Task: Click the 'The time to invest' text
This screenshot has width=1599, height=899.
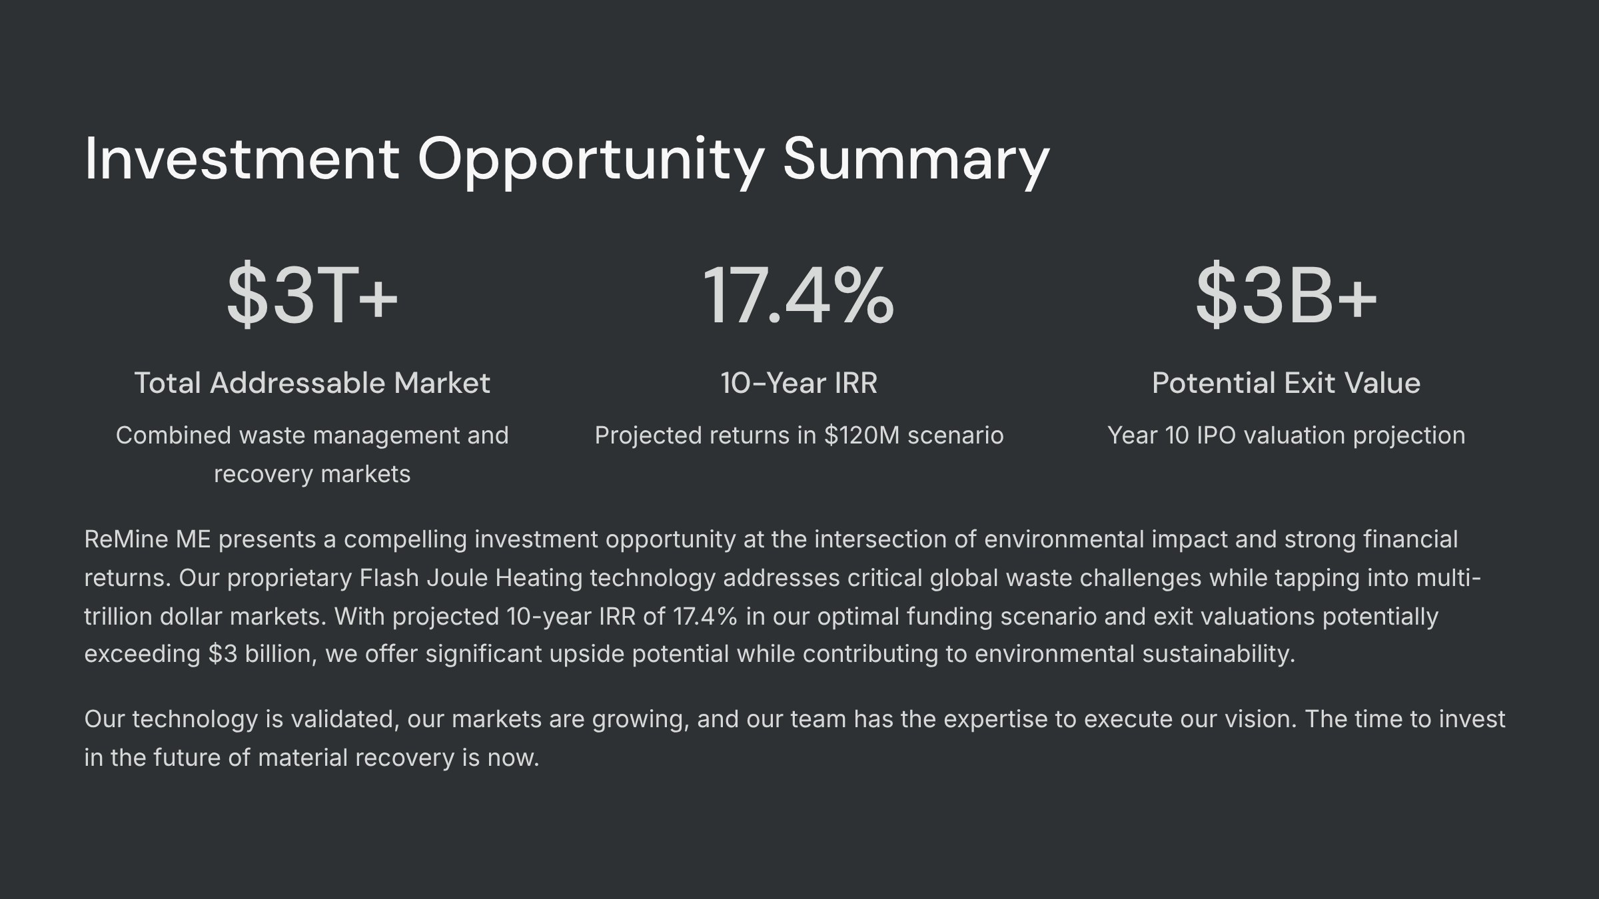Action: 1405,719
